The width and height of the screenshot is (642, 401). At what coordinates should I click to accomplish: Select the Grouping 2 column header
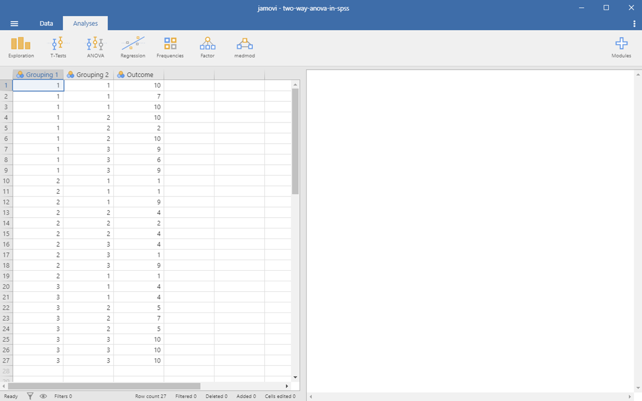coord(88,75)
